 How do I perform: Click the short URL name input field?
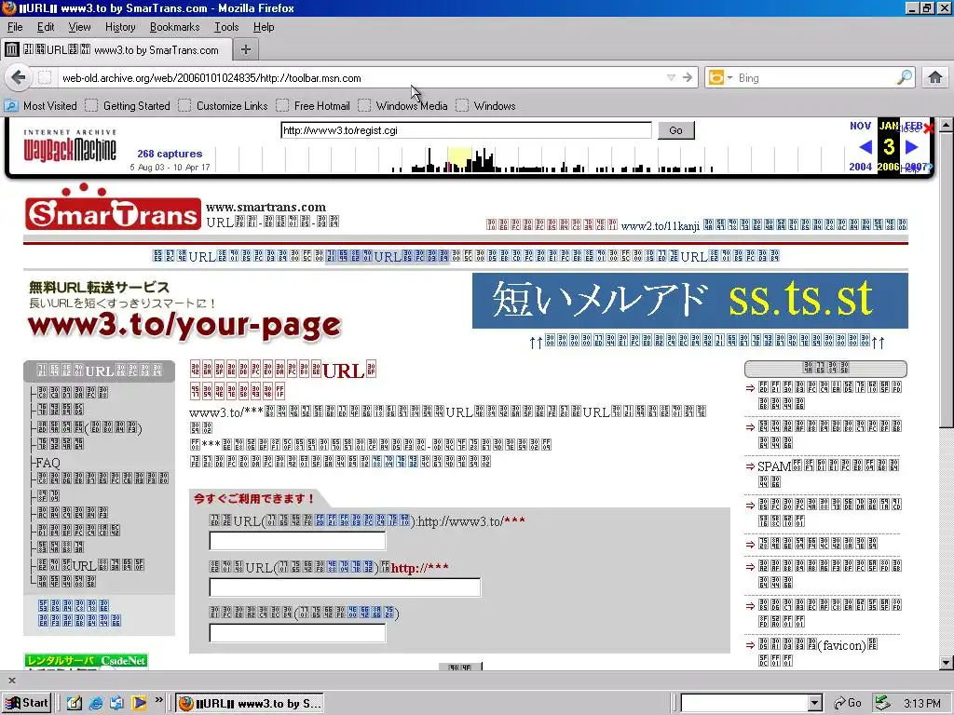tap(297, 541)
